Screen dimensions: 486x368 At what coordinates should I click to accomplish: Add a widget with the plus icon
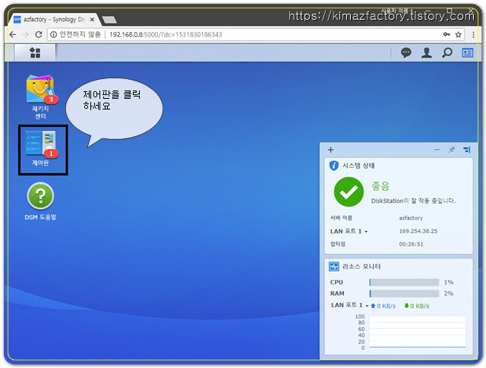click(331, 150)
